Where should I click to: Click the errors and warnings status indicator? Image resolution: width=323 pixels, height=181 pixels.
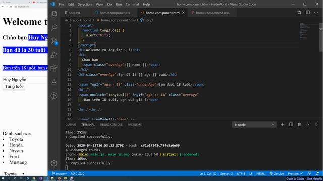(x=78, y=174)
